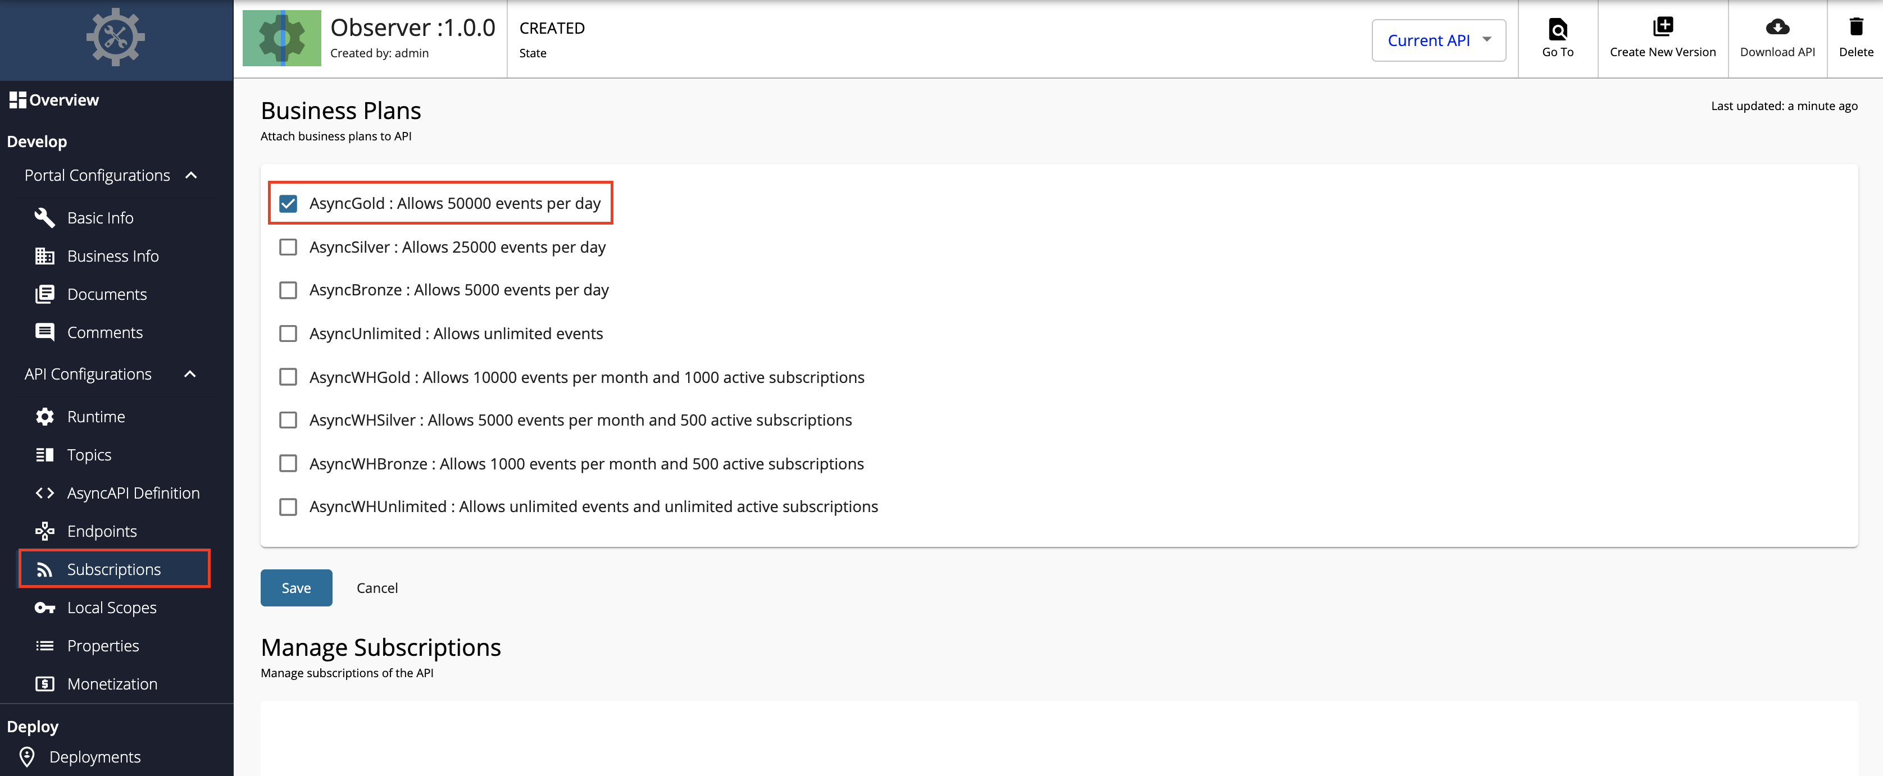Click the Last updated timestamp text
The height and width of the screenshot is (776, 1883).
1784,106
